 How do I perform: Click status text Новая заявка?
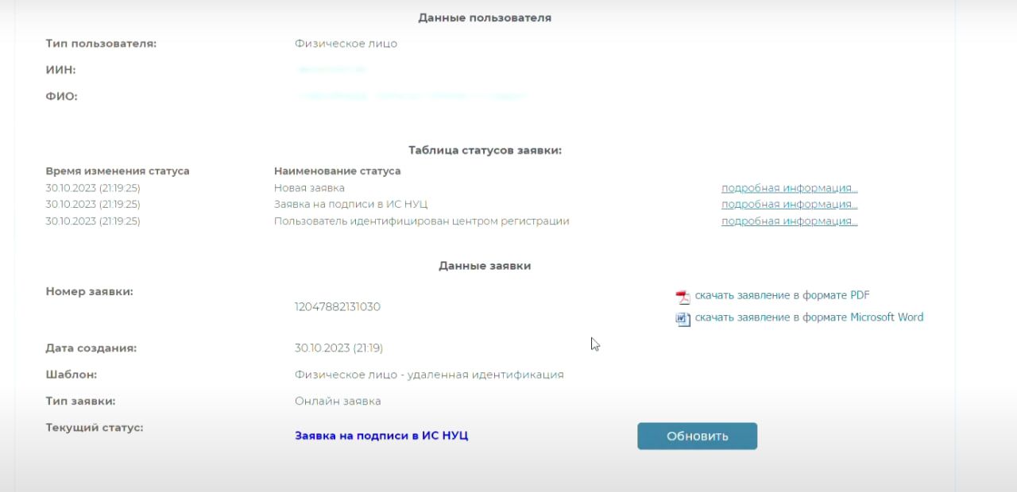point(309,188)
